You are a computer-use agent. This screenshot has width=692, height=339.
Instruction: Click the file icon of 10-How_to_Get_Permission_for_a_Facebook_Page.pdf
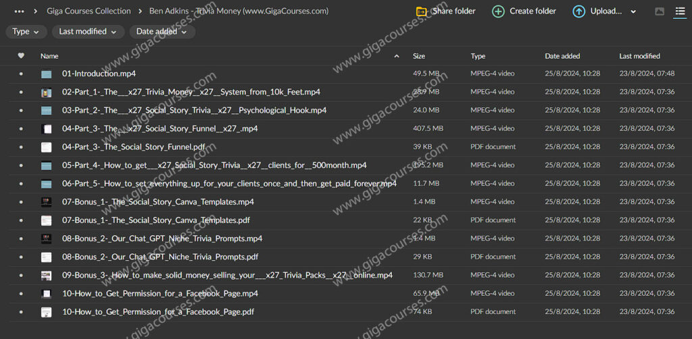pos(46,312)
